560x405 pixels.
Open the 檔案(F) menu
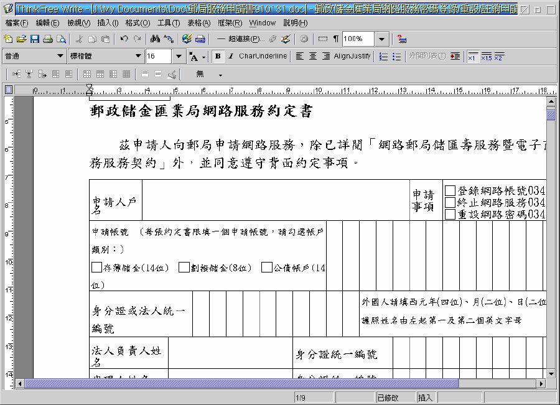17,23
